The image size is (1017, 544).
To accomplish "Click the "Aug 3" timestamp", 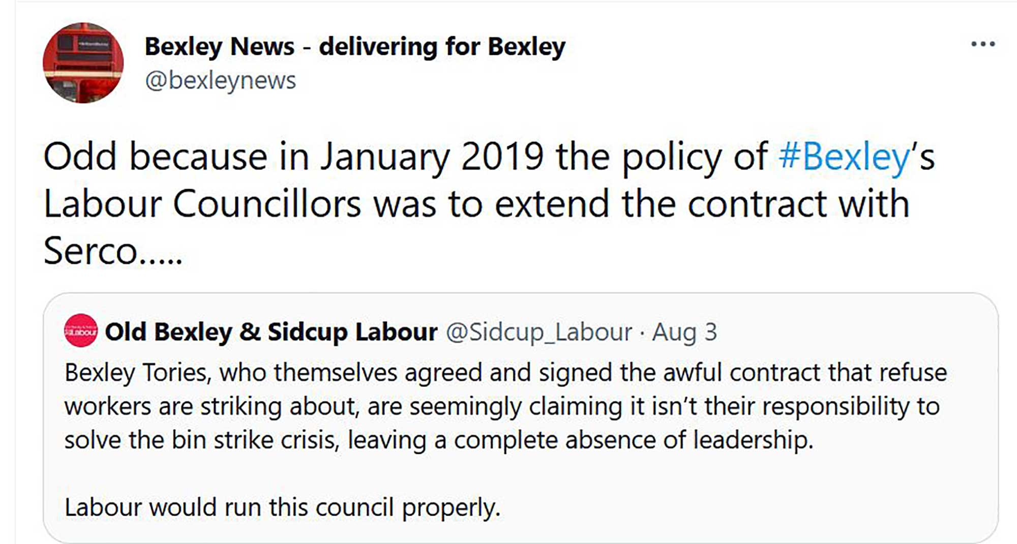I will click(684, 332).
